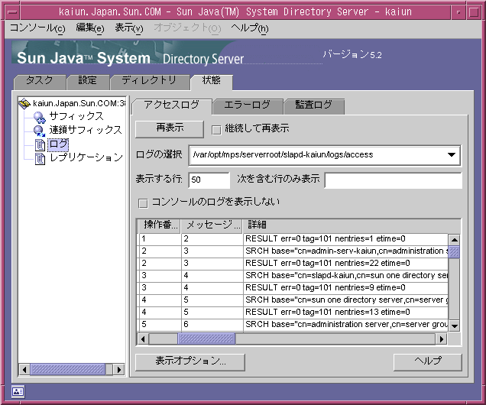Click the 再表示 button
This screenshot has height=405, width=486.
(x=170, y=129)
